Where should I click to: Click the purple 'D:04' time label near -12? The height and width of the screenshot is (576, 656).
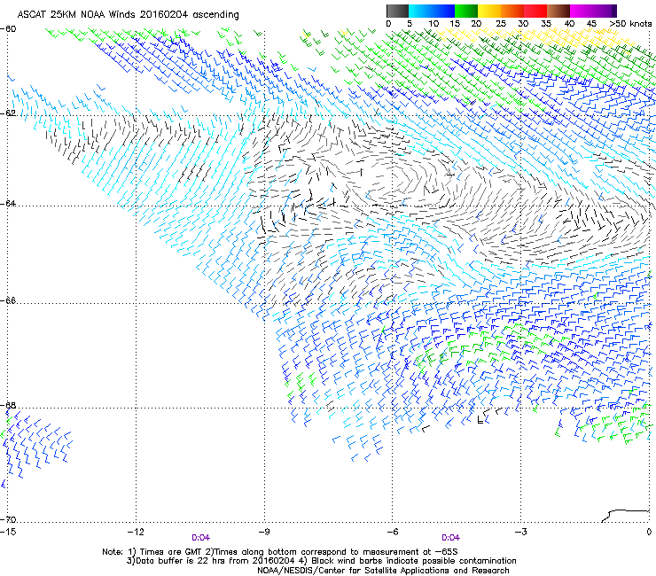pyautogui.click(x=201, y=538)
